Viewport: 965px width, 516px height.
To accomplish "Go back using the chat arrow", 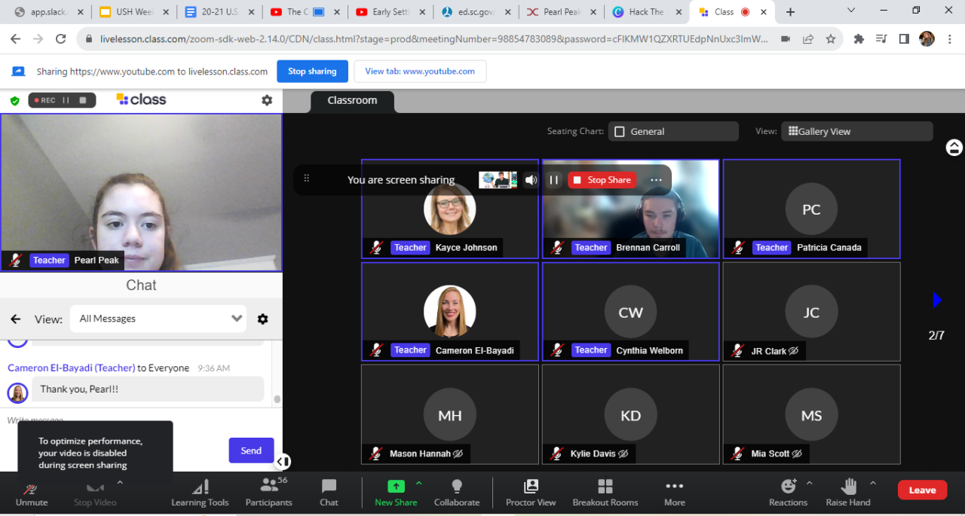I will click(x=15, y=319).
